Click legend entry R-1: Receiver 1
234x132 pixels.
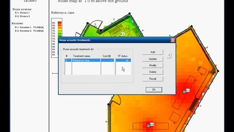pos(29,27)
